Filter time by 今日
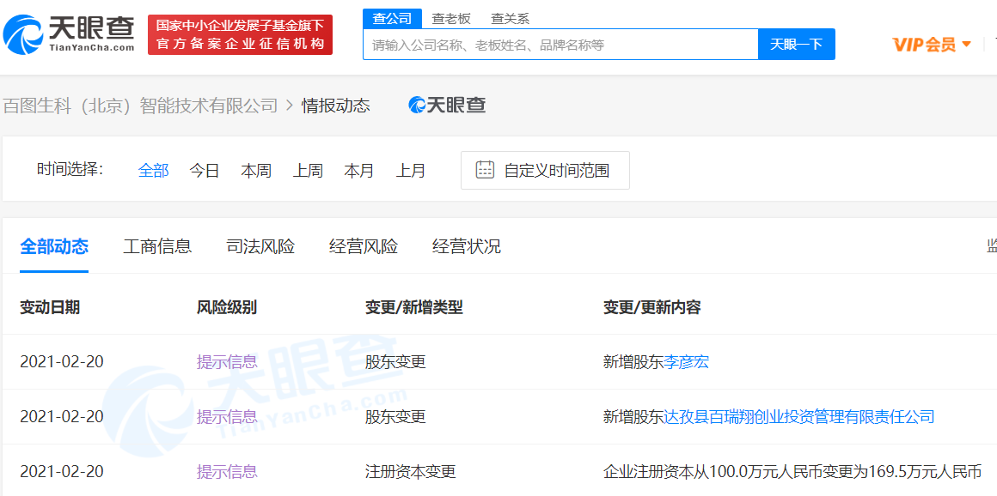997x496 pixels. pyautogui.click(x=205, y=171)
